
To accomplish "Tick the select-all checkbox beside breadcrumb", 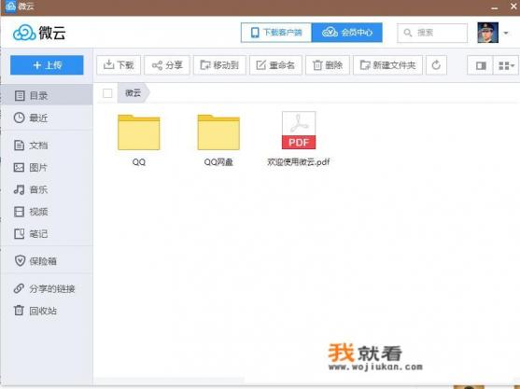I will (107, 93).
